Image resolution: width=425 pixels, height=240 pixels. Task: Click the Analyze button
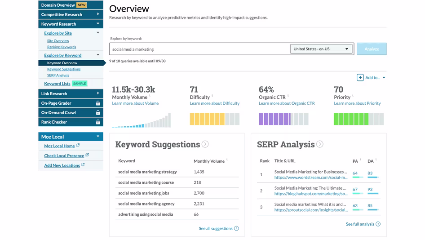[x=372, y=49]
